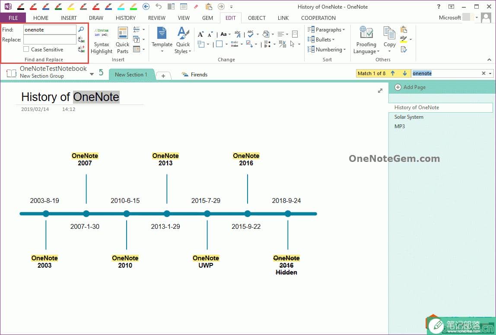Click the document checkmark icon in Others group
This screenshot has width=496, height=335.
tap(404, 49)
